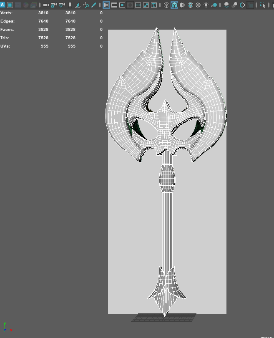
Task: Toggle the Film Gate icon
Action: (114, 5)
